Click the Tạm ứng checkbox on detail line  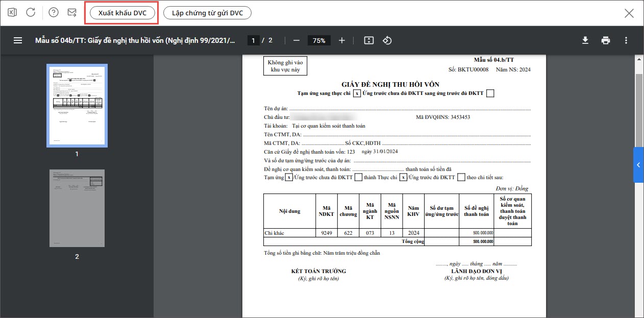tap(289, 178)
